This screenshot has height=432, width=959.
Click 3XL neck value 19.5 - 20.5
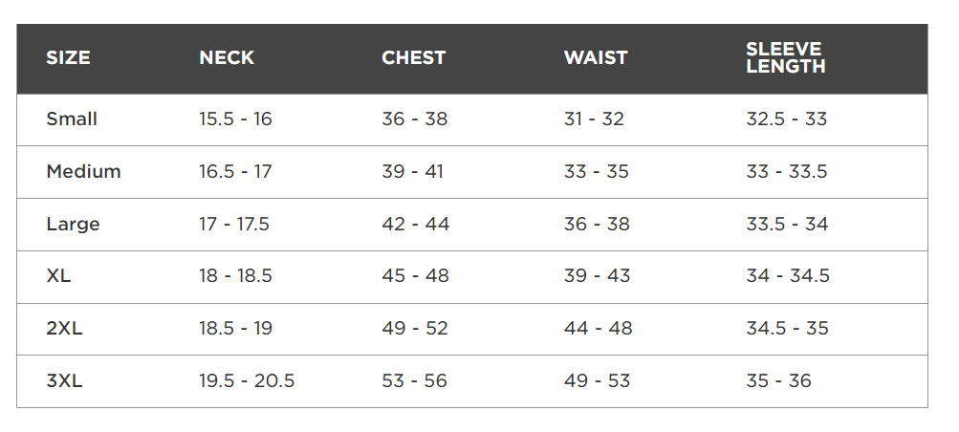247,381
